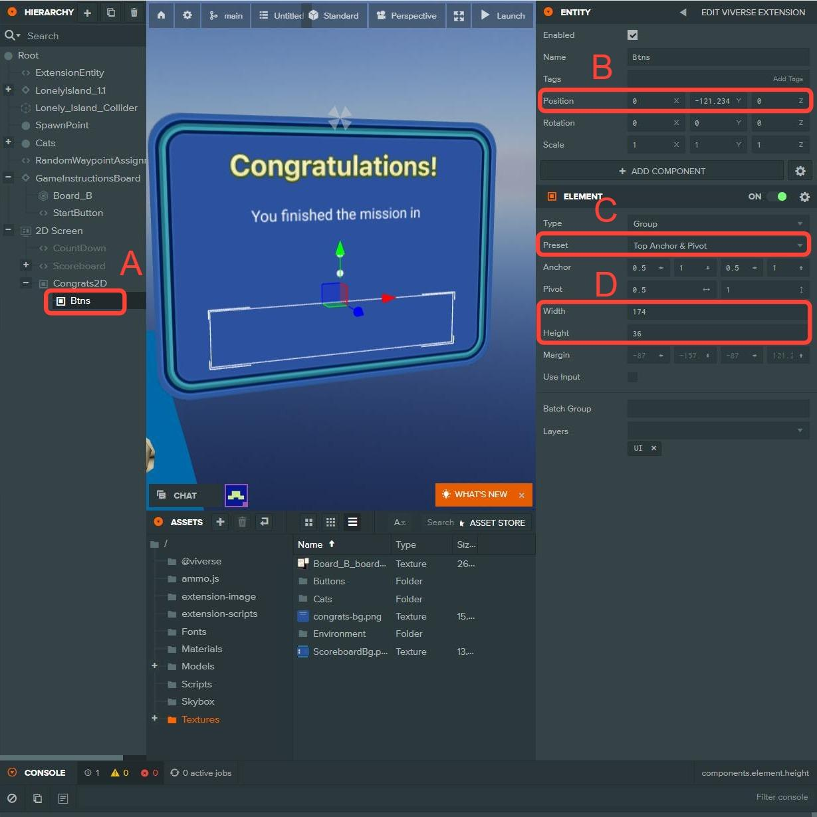
Task: Open Element component settings gear
Action: pos(804,197)
